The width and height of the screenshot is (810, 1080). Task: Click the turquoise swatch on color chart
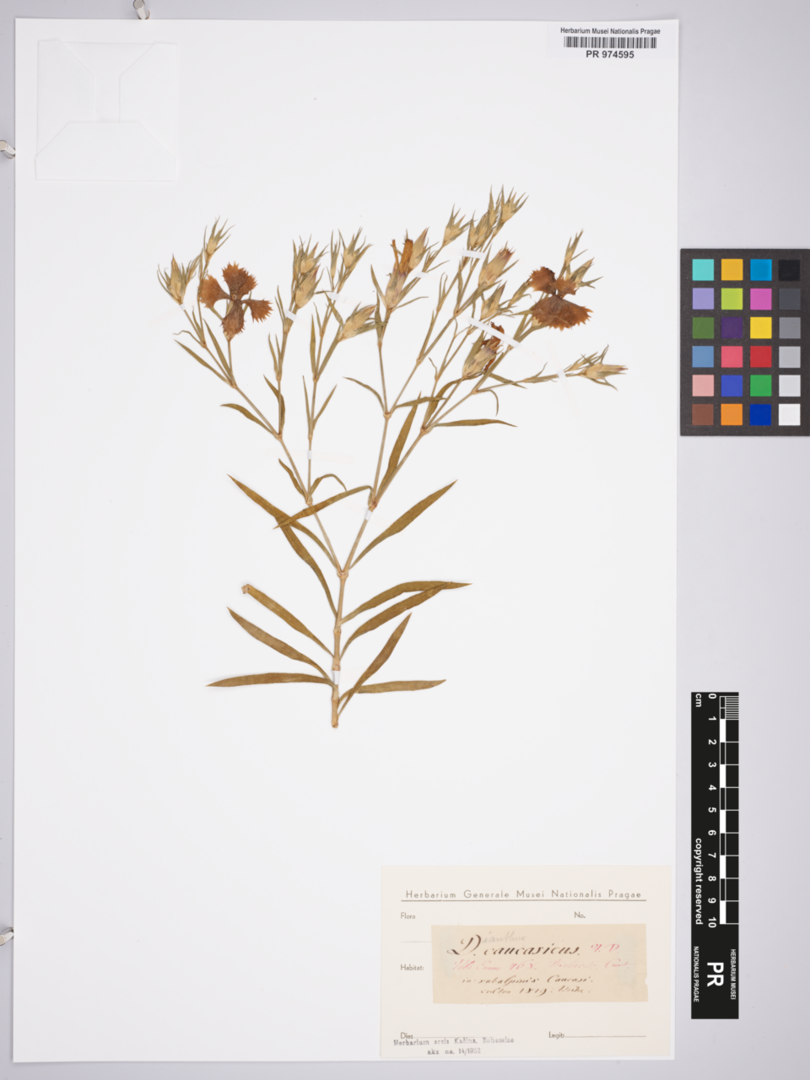point(702,270)
